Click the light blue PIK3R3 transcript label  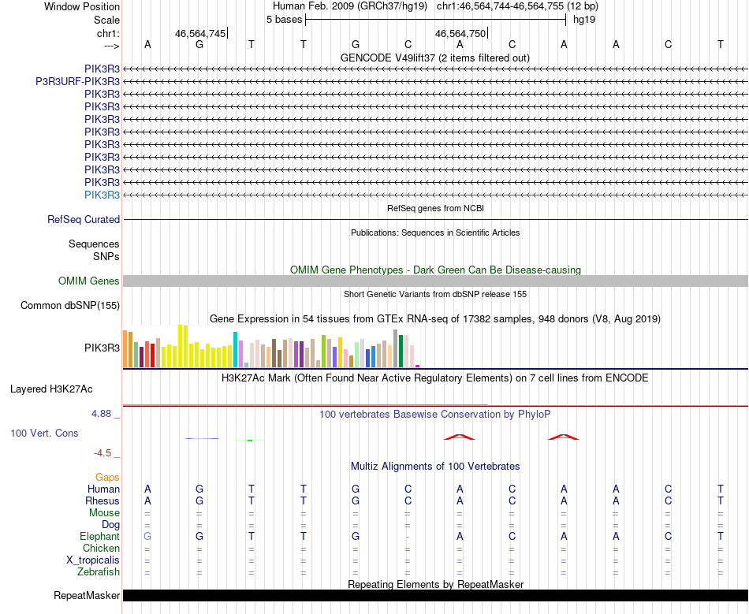(102, 195)
